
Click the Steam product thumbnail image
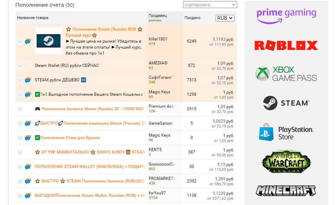(49, 41)
